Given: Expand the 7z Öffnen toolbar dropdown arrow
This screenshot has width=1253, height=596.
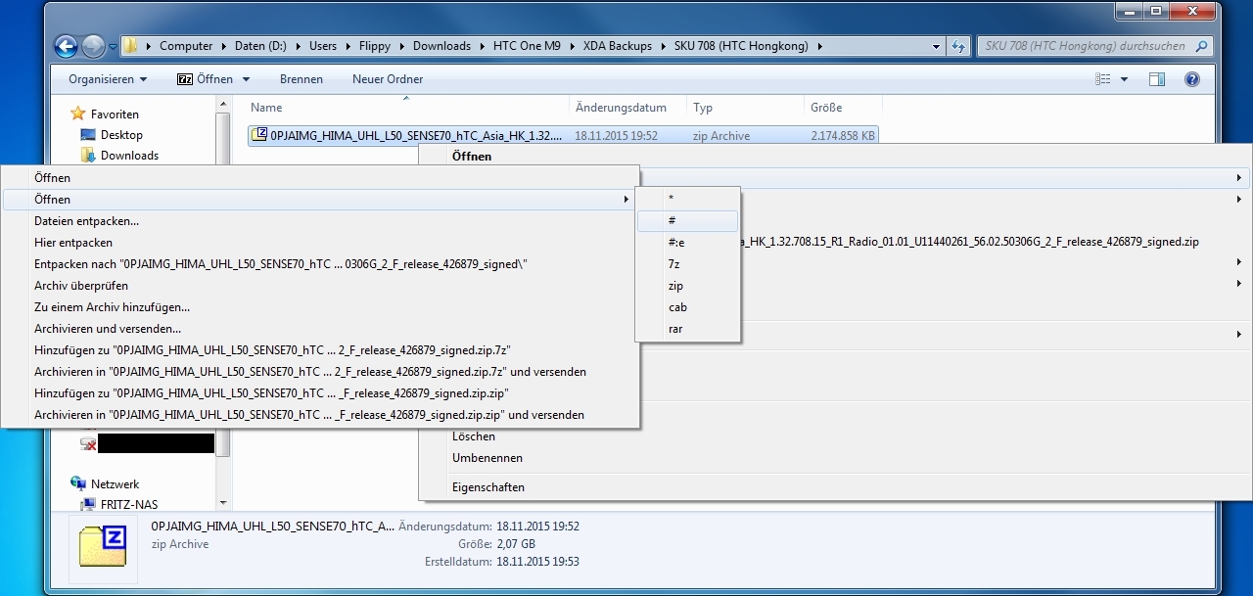Looking at the screenshot, I should pos(246,79).
